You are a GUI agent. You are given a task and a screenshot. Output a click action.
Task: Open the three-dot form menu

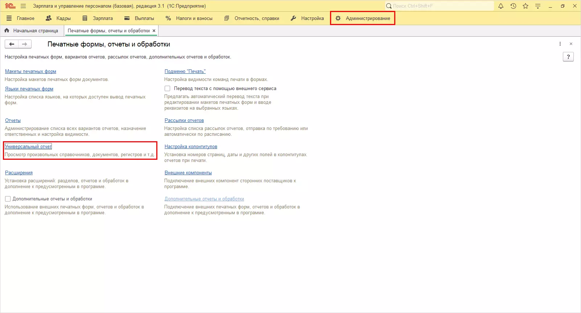click(560, 44)
